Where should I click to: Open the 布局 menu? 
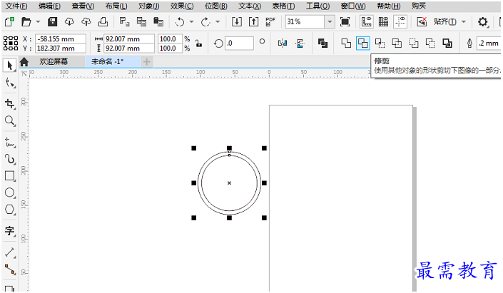pos(116,6)
